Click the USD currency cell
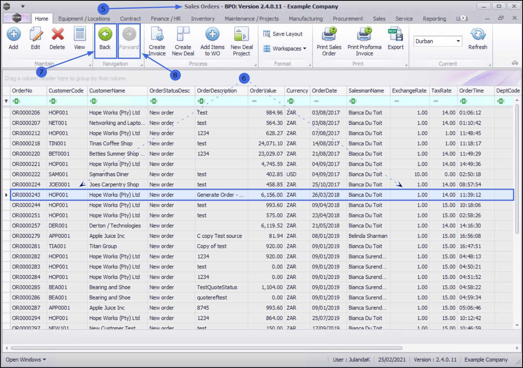The image size is (523, 368). (x=297, y=174)
